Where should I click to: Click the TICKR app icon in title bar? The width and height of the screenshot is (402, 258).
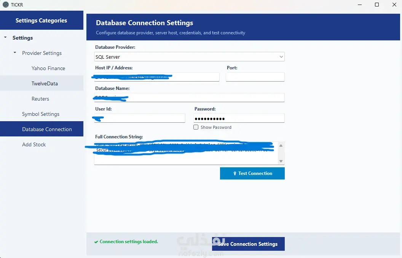tap(5, 5)
